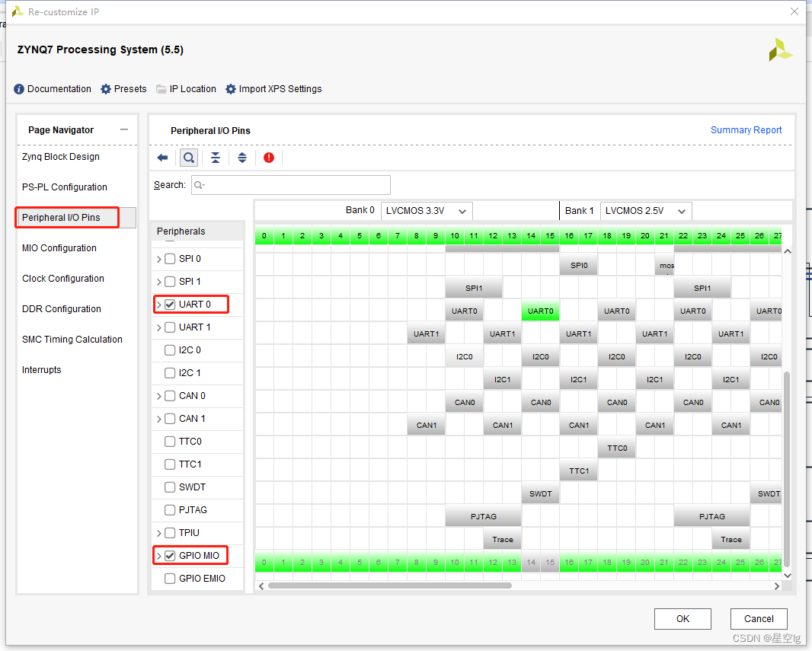Go to SMC Timing Calculation page
812x651 pixels.
(x=72, y=340)
